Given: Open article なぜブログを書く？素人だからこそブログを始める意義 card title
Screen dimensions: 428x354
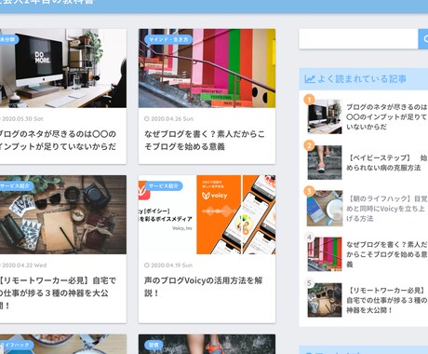Looking at the screenshot, I should click(x=205, y=140).
